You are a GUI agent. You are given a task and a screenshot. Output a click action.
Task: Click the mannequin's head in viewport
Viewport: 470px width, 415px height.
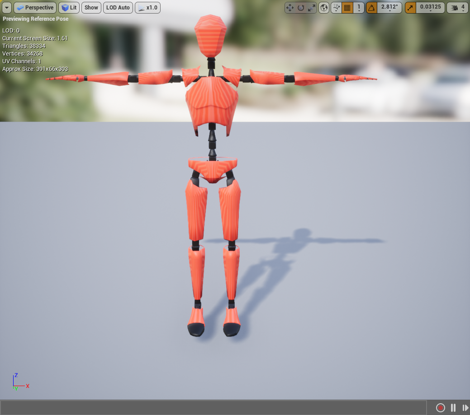(x=210, y=36)
